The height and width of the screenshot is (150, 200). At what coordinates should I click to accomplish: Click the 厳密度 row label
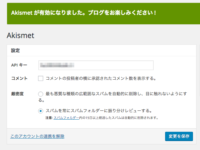coord(18,94)
